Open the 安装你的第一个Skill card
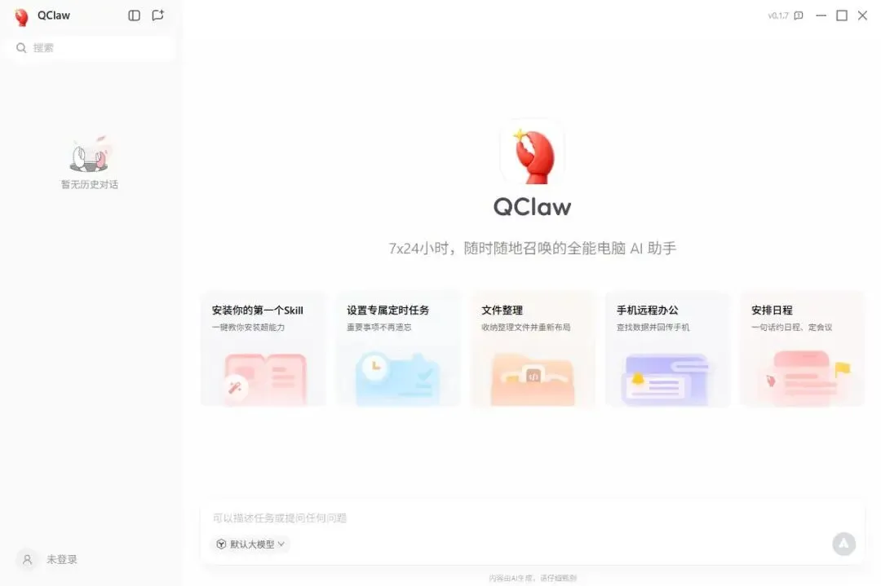 263,349
